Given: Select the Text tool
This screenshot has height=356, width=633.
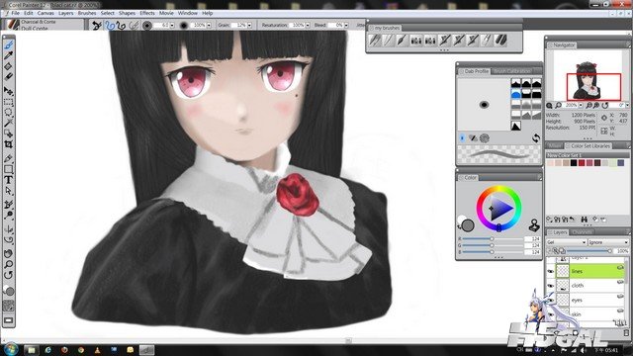Looking at the screenshot, I should [9, 180].
